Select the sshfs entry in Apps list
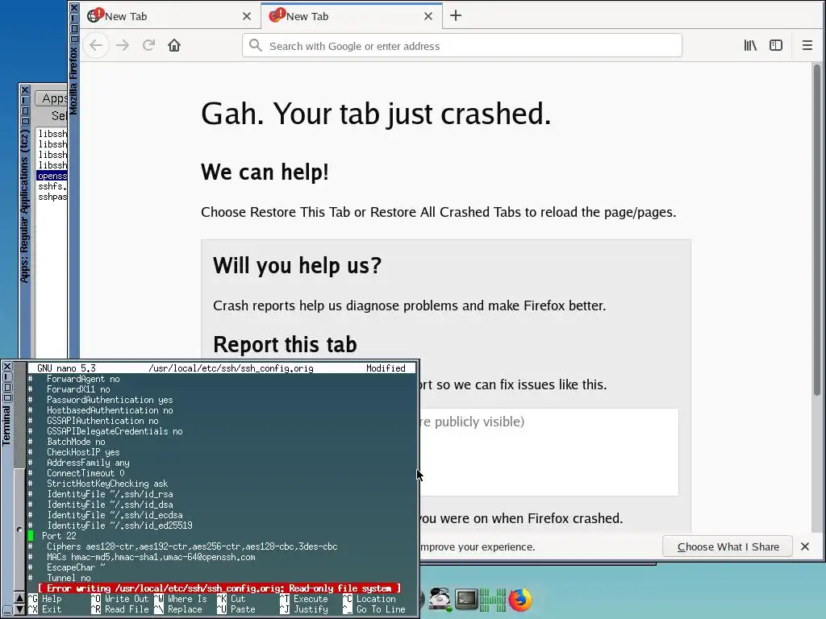Screen dimensions: 826x619 point(52,186)
